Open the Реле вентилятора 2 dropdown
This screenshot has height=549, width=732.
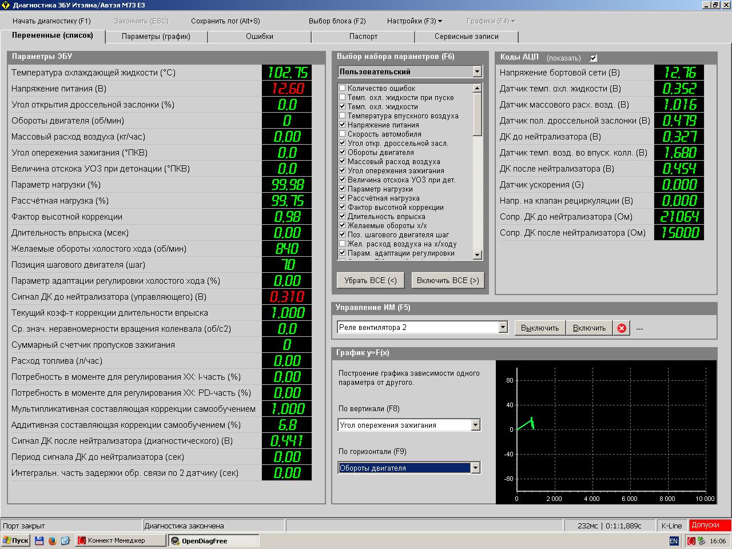coord(503,328)
